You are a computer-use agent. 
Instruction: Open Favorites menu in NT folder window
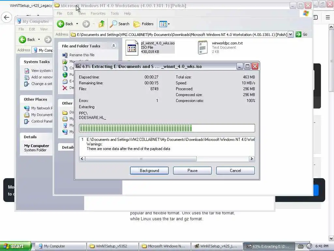point(98,13)
